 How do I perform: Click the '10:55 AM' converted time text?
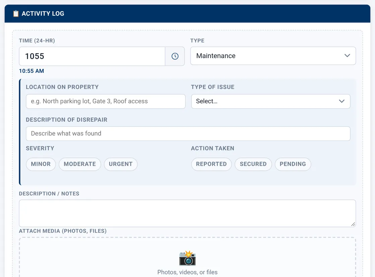click(31, 71)
